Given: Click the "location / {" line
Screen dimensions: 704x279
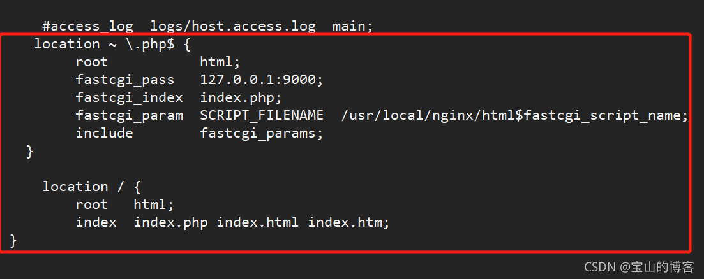Looking at the screenshot, I should [x=92, y=187].
